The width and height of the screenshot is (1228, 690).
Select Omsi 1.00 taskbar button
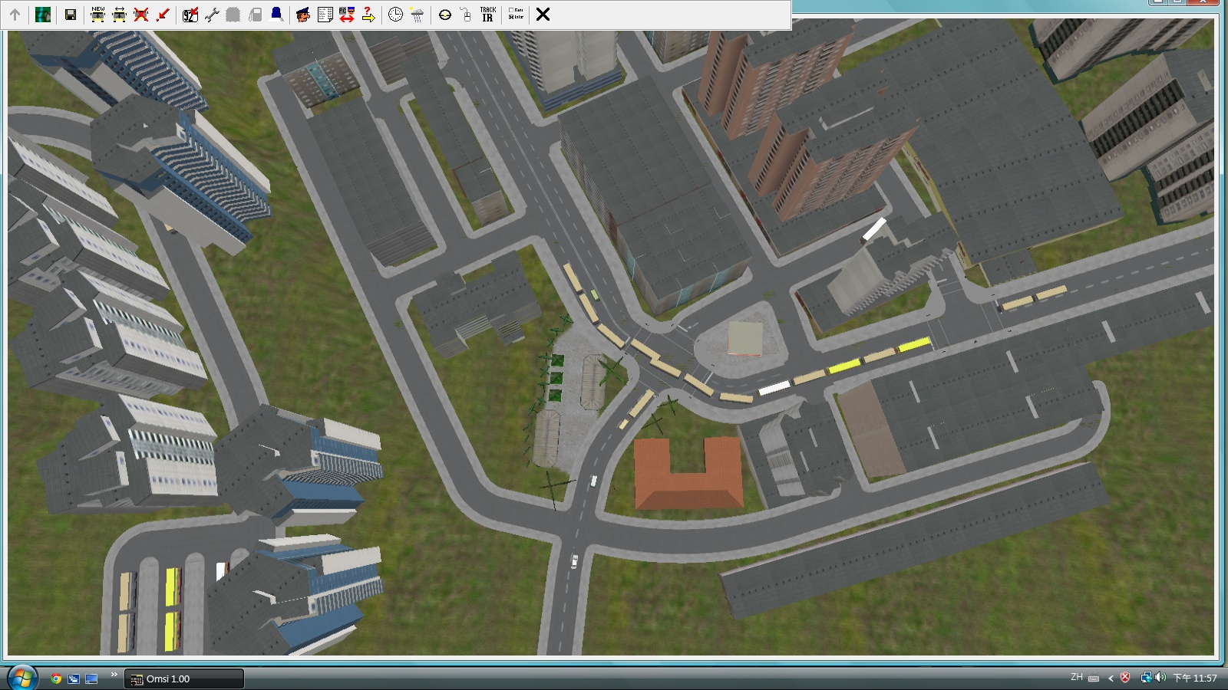[184, 678]
